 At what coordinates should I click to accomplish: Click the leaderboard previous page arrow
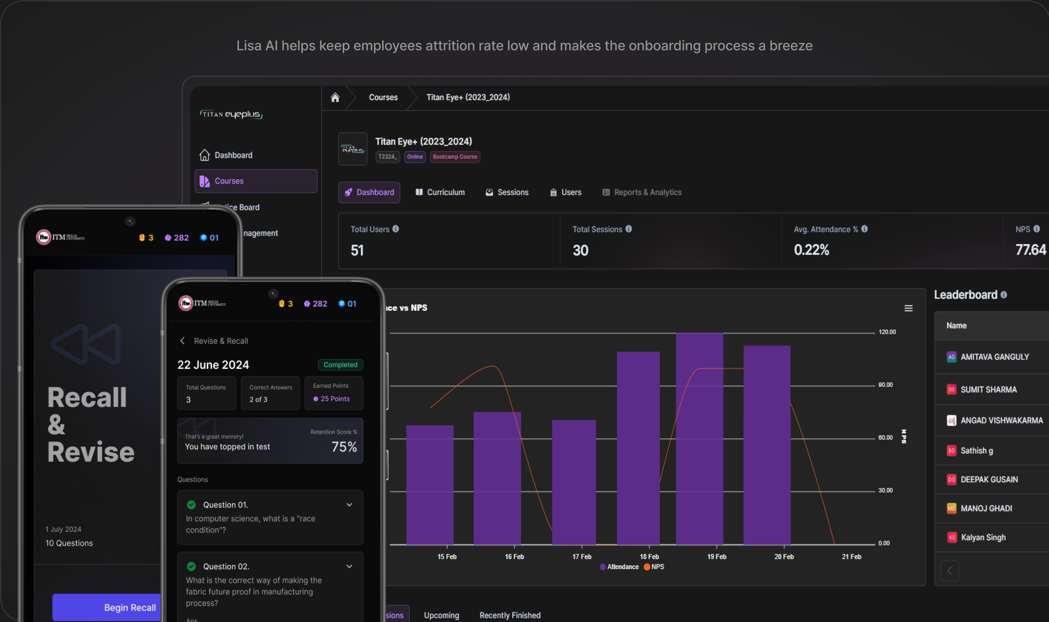pyautogui.click(x=950, y=570)
